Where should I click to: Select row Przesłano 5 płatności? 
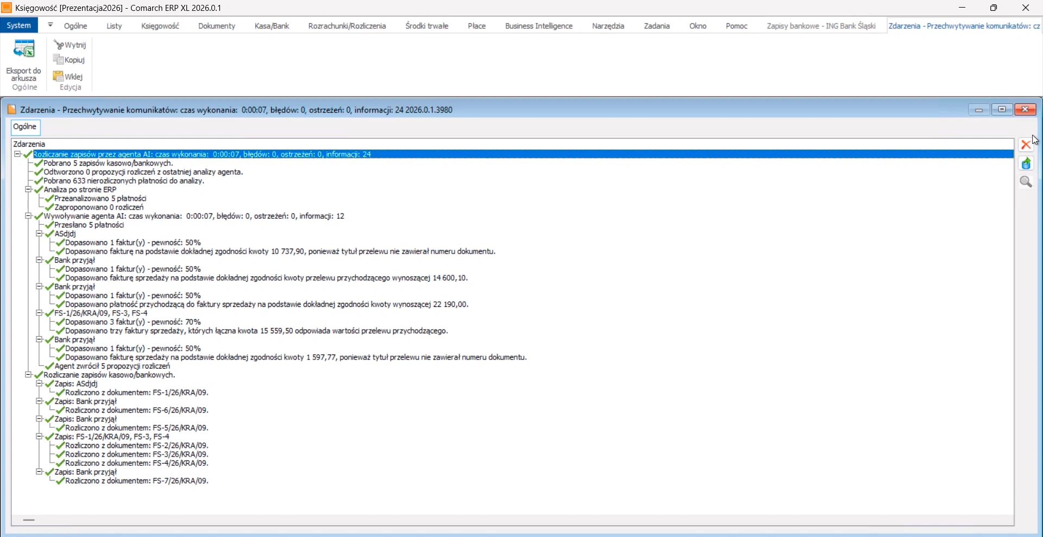coord(89,225)
